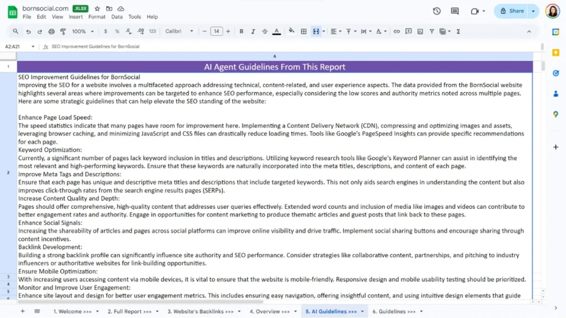Toggle bold formatting
This screenshot has height=318, width=566.
pyautogui.click(x=242, y=31)
